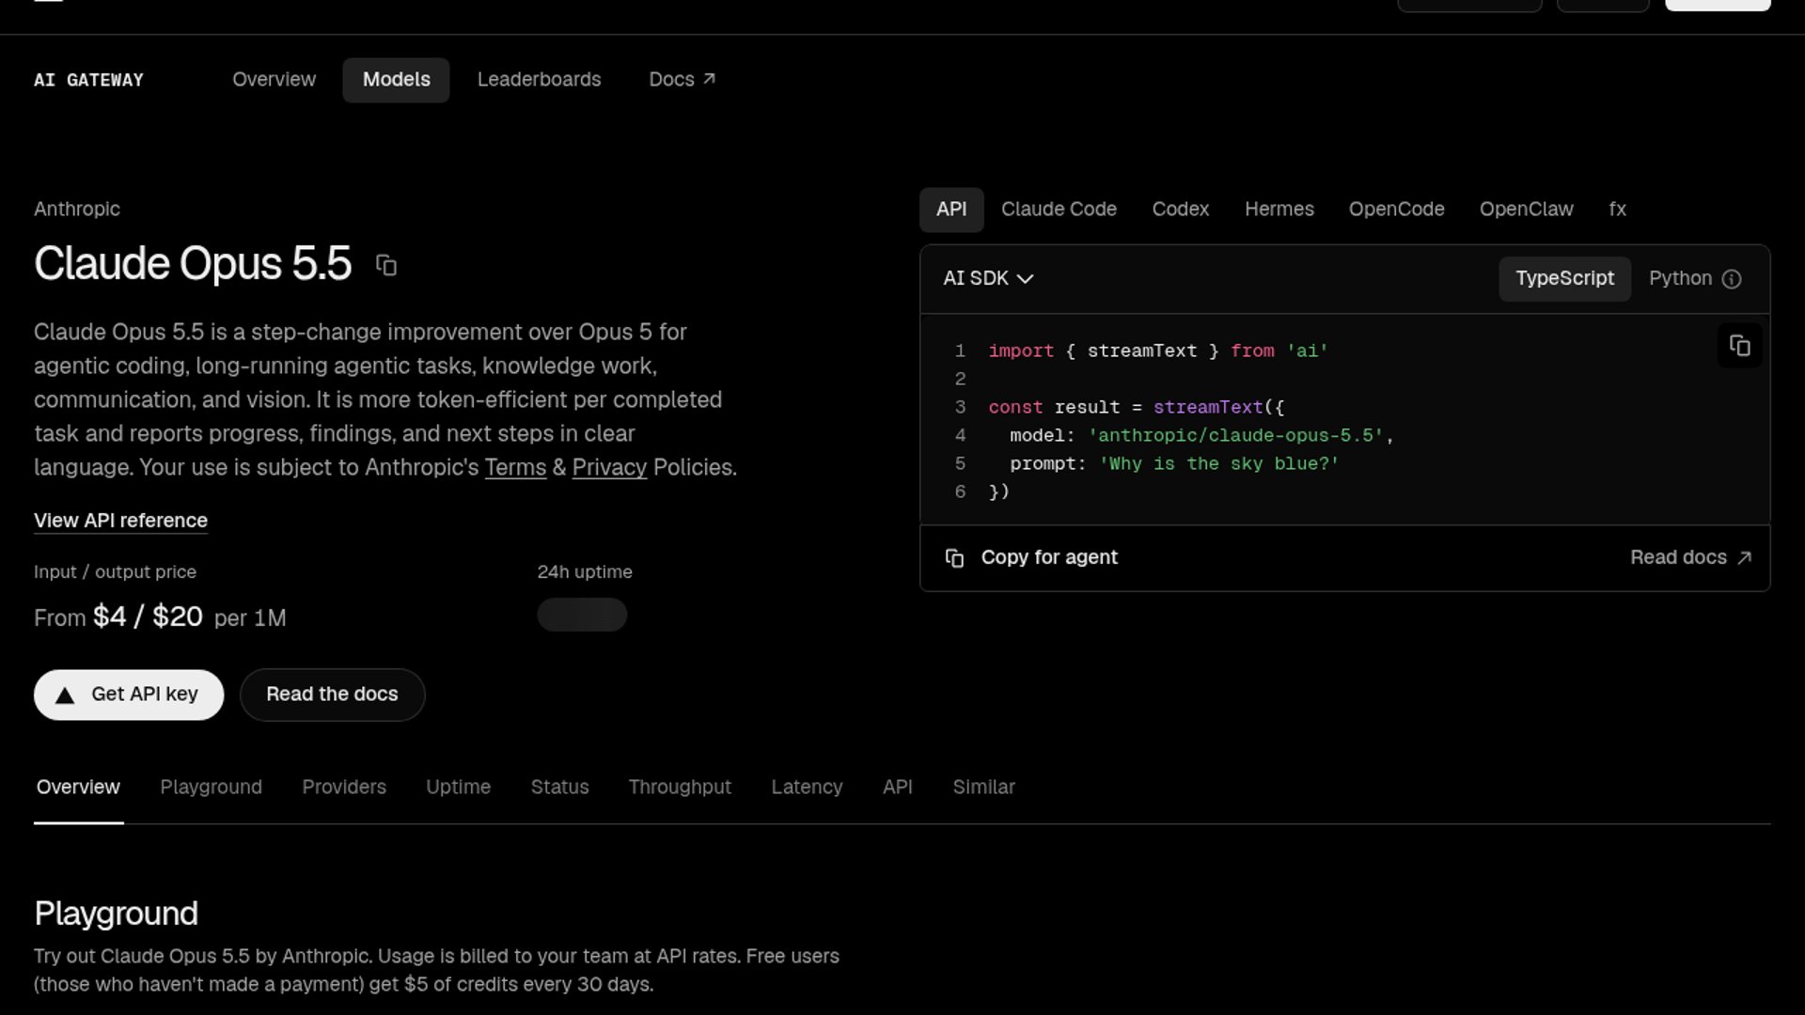This screenshot has height=1015, width=1805.
Task: Click the 24h uptime indicator pill
Action: pos(582,615)
